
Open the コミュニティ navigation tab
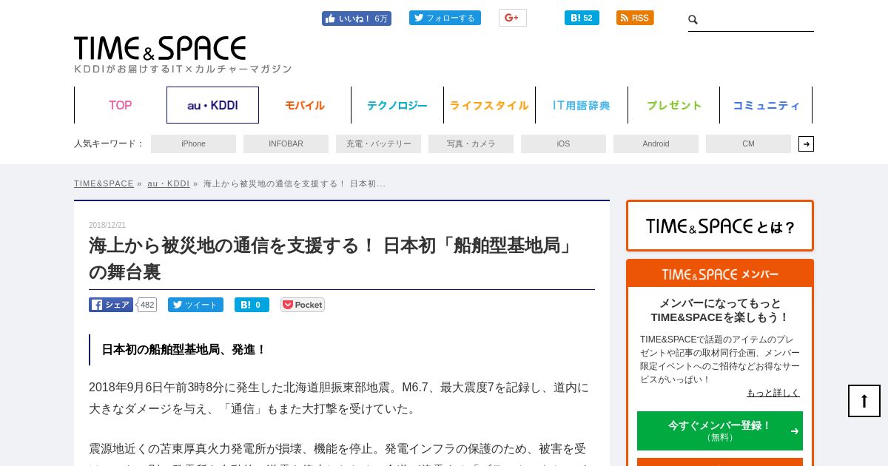click(766, 105)
